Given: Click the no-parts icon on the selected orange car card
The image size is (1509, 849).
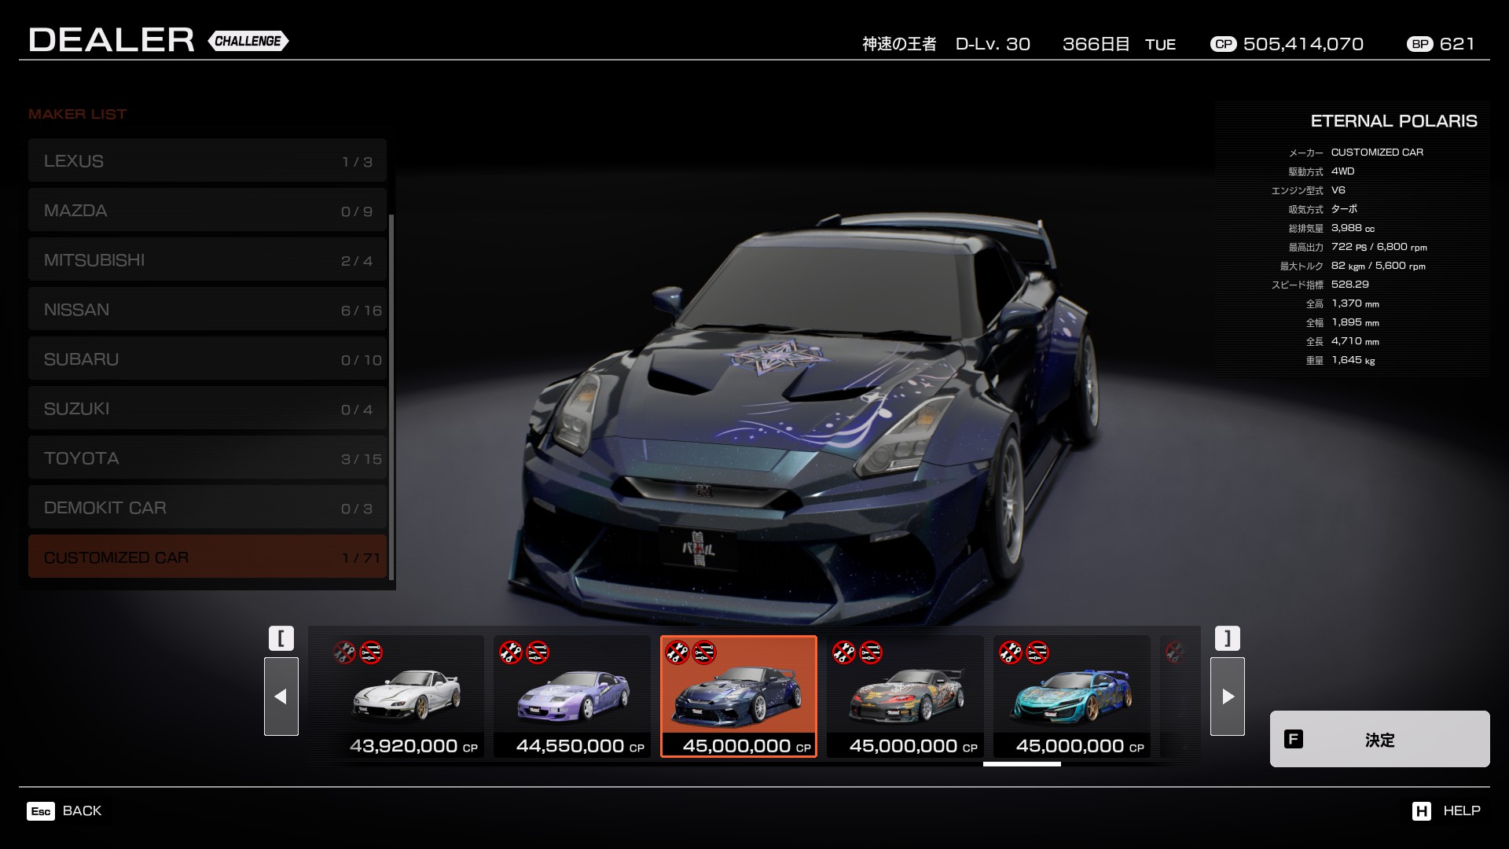Looking at the screenshot, I should 704,652.
